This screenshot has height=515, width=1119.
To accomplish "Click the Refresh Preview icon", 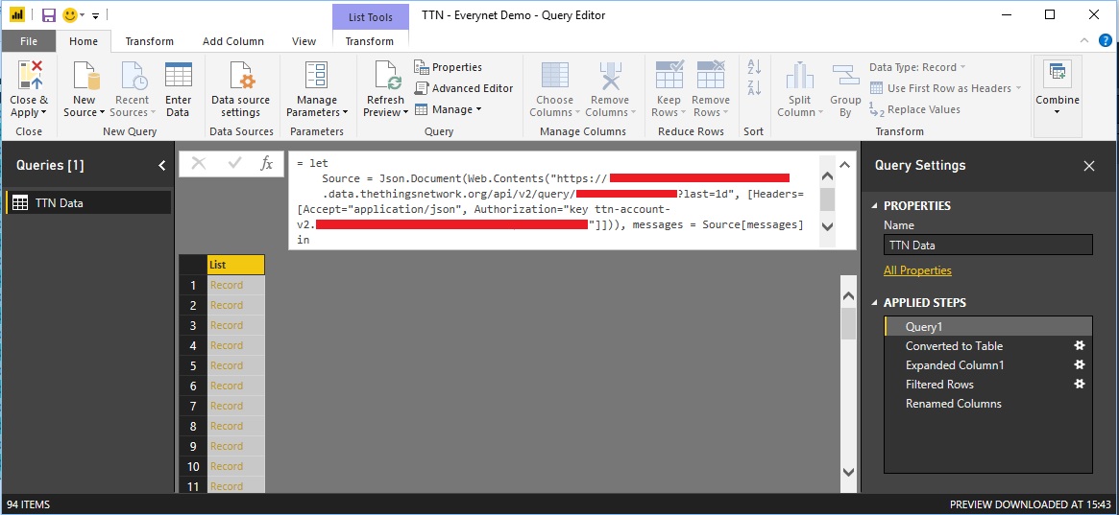I will [x=385, y=76].
